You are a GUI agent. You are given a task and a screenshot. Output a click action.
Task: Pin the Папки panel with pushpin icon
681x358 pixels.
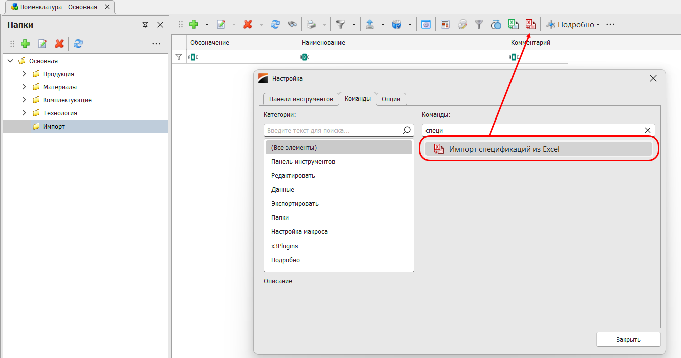click(x=145, y=25)
